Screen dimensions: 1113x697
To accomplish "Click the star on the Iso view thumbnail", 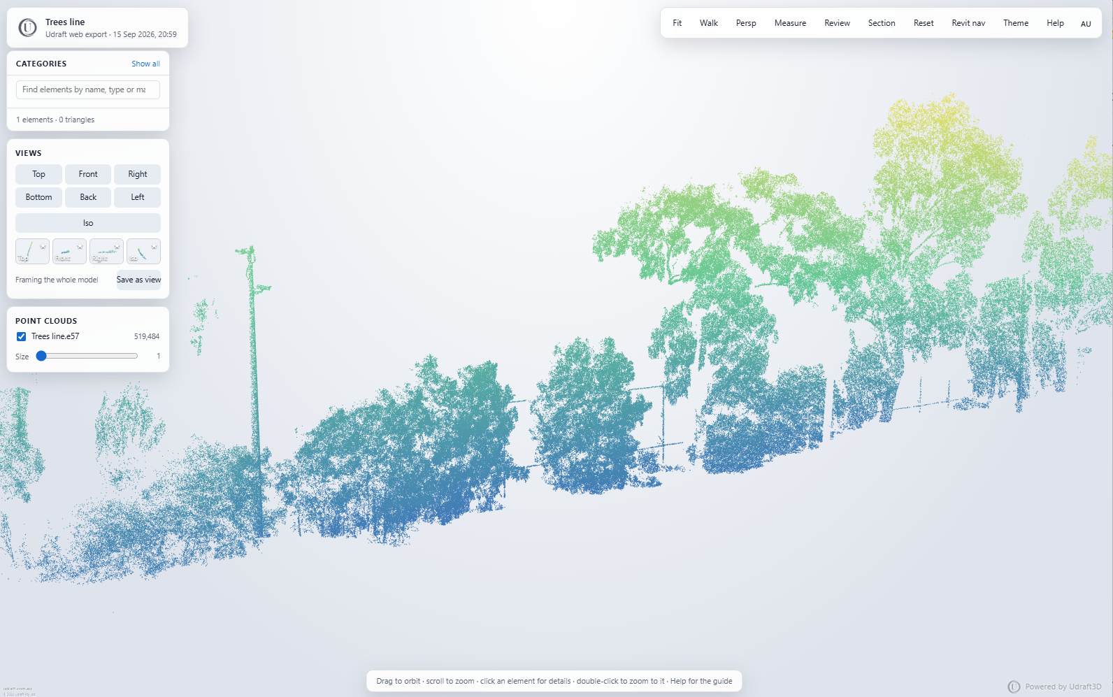I will (154, 247).
